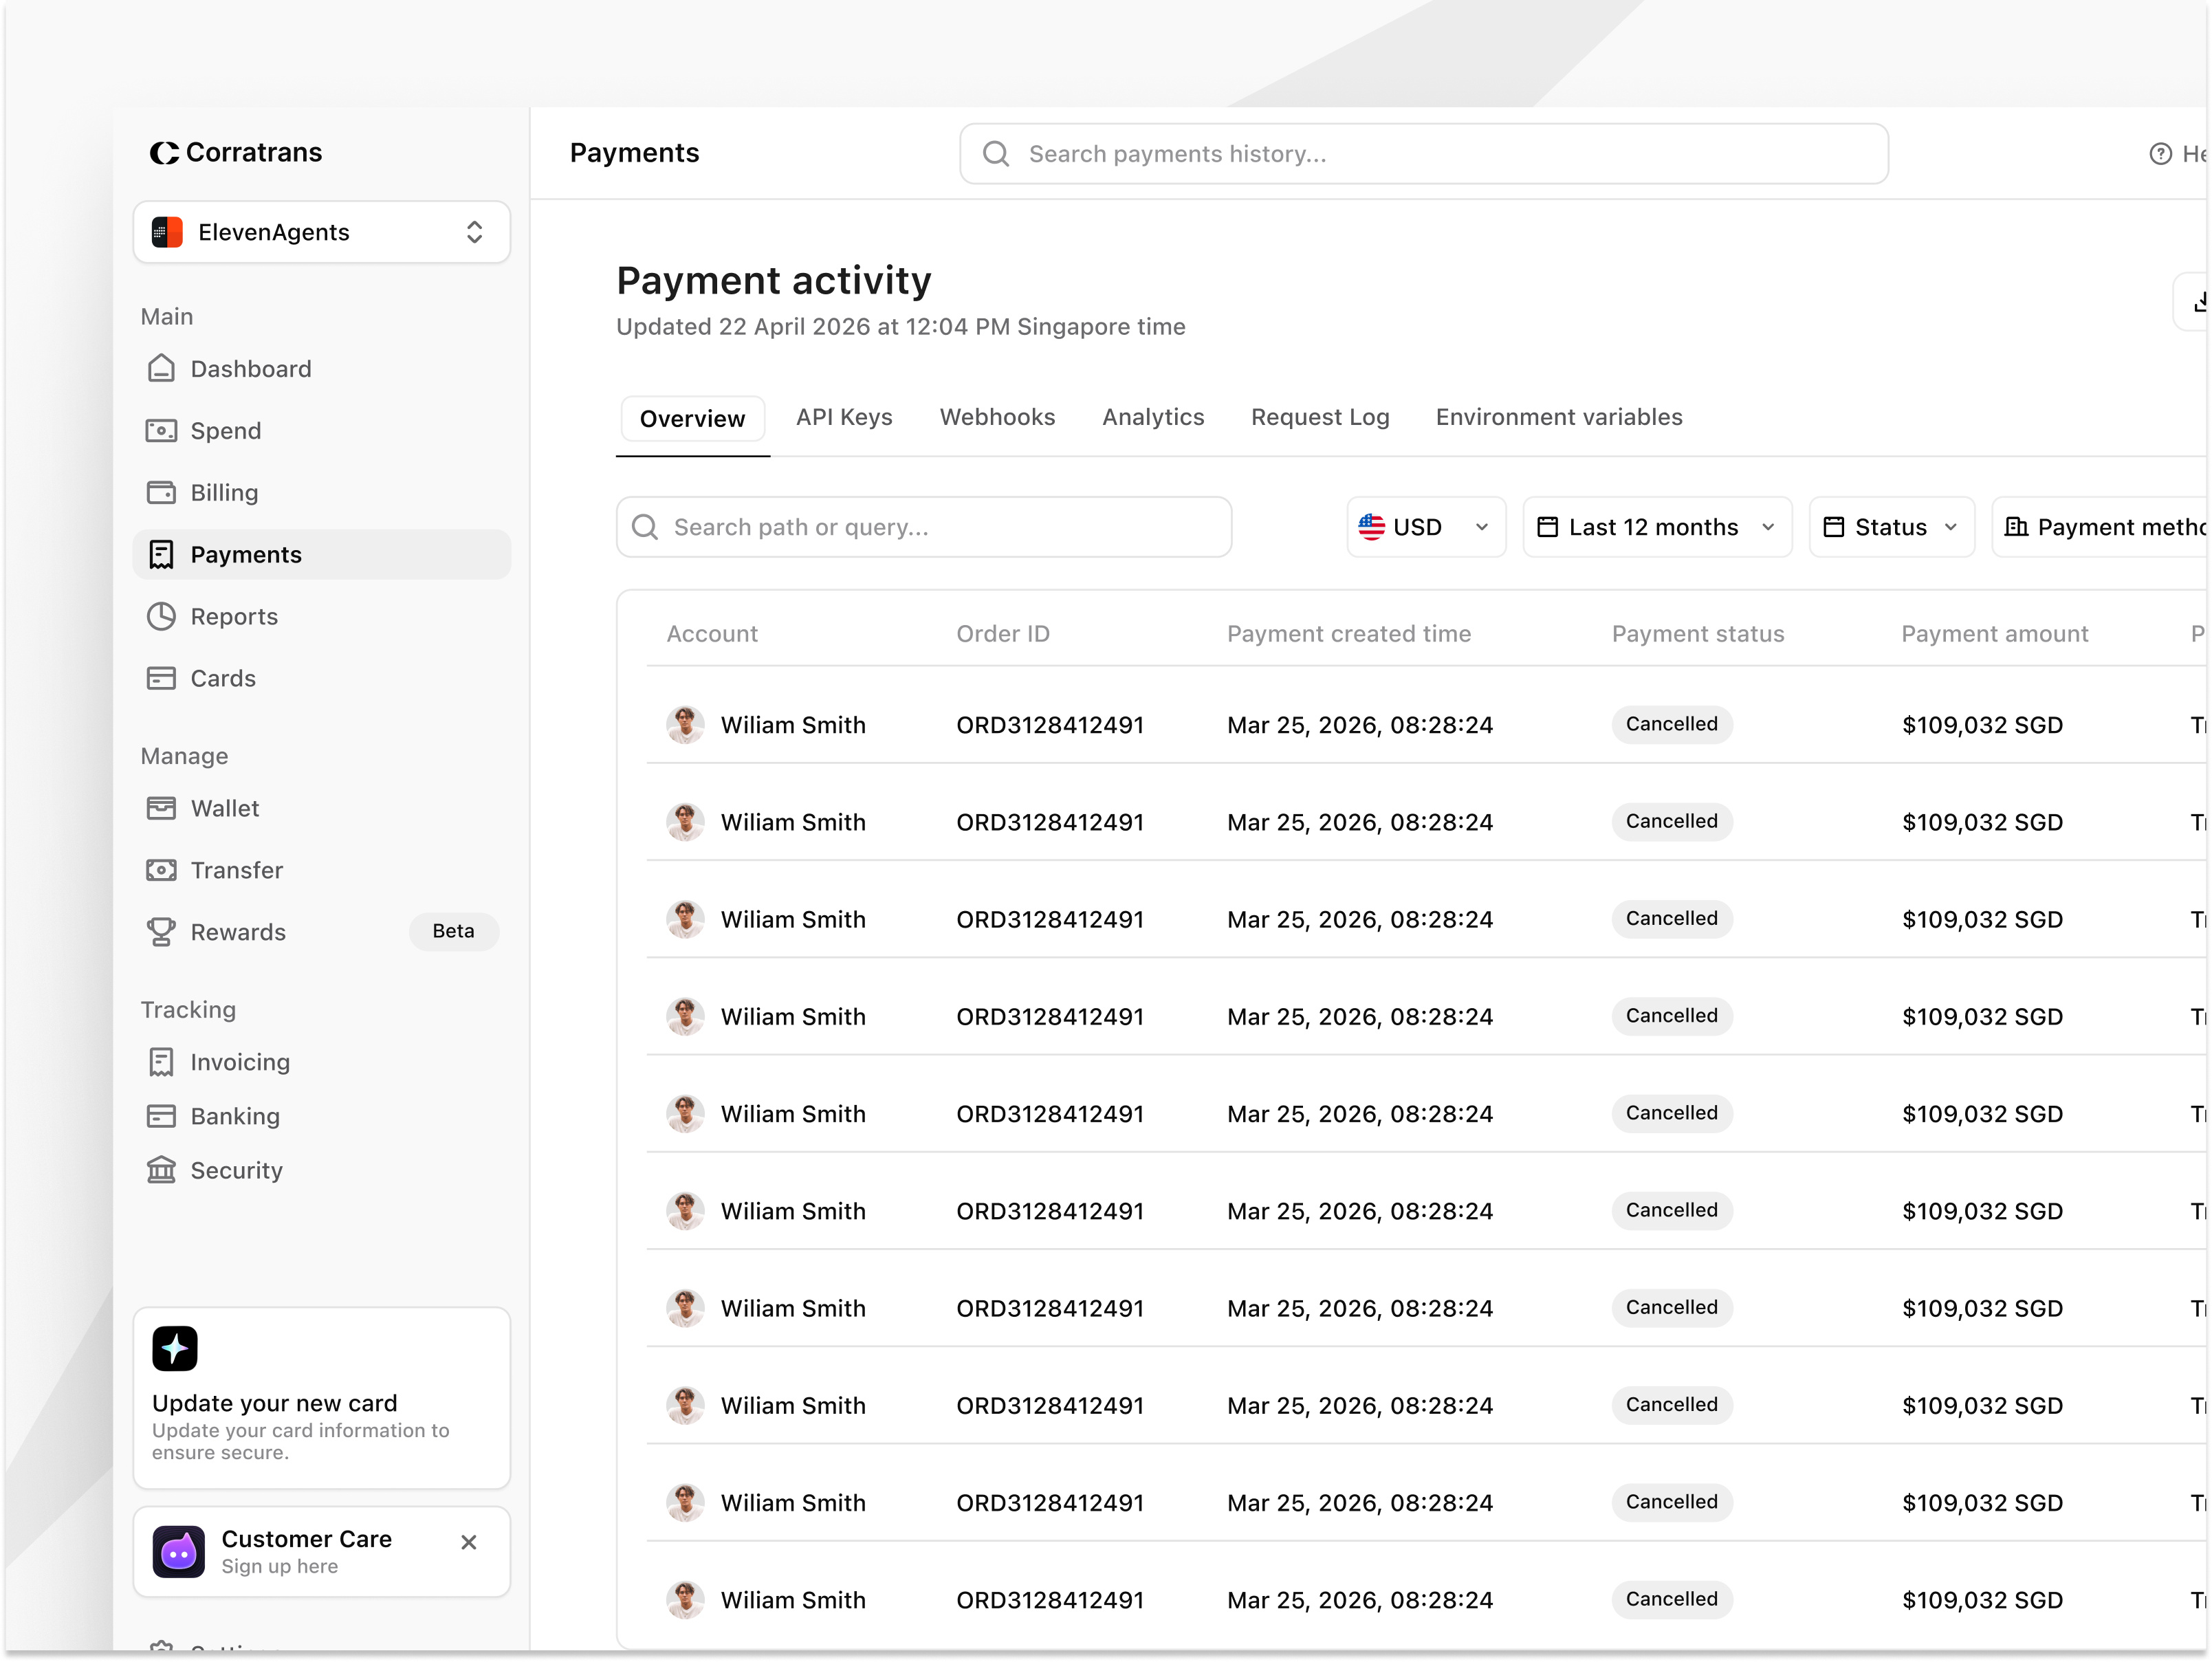Click the Cards icon in sidebar

(x=161, y=679)
